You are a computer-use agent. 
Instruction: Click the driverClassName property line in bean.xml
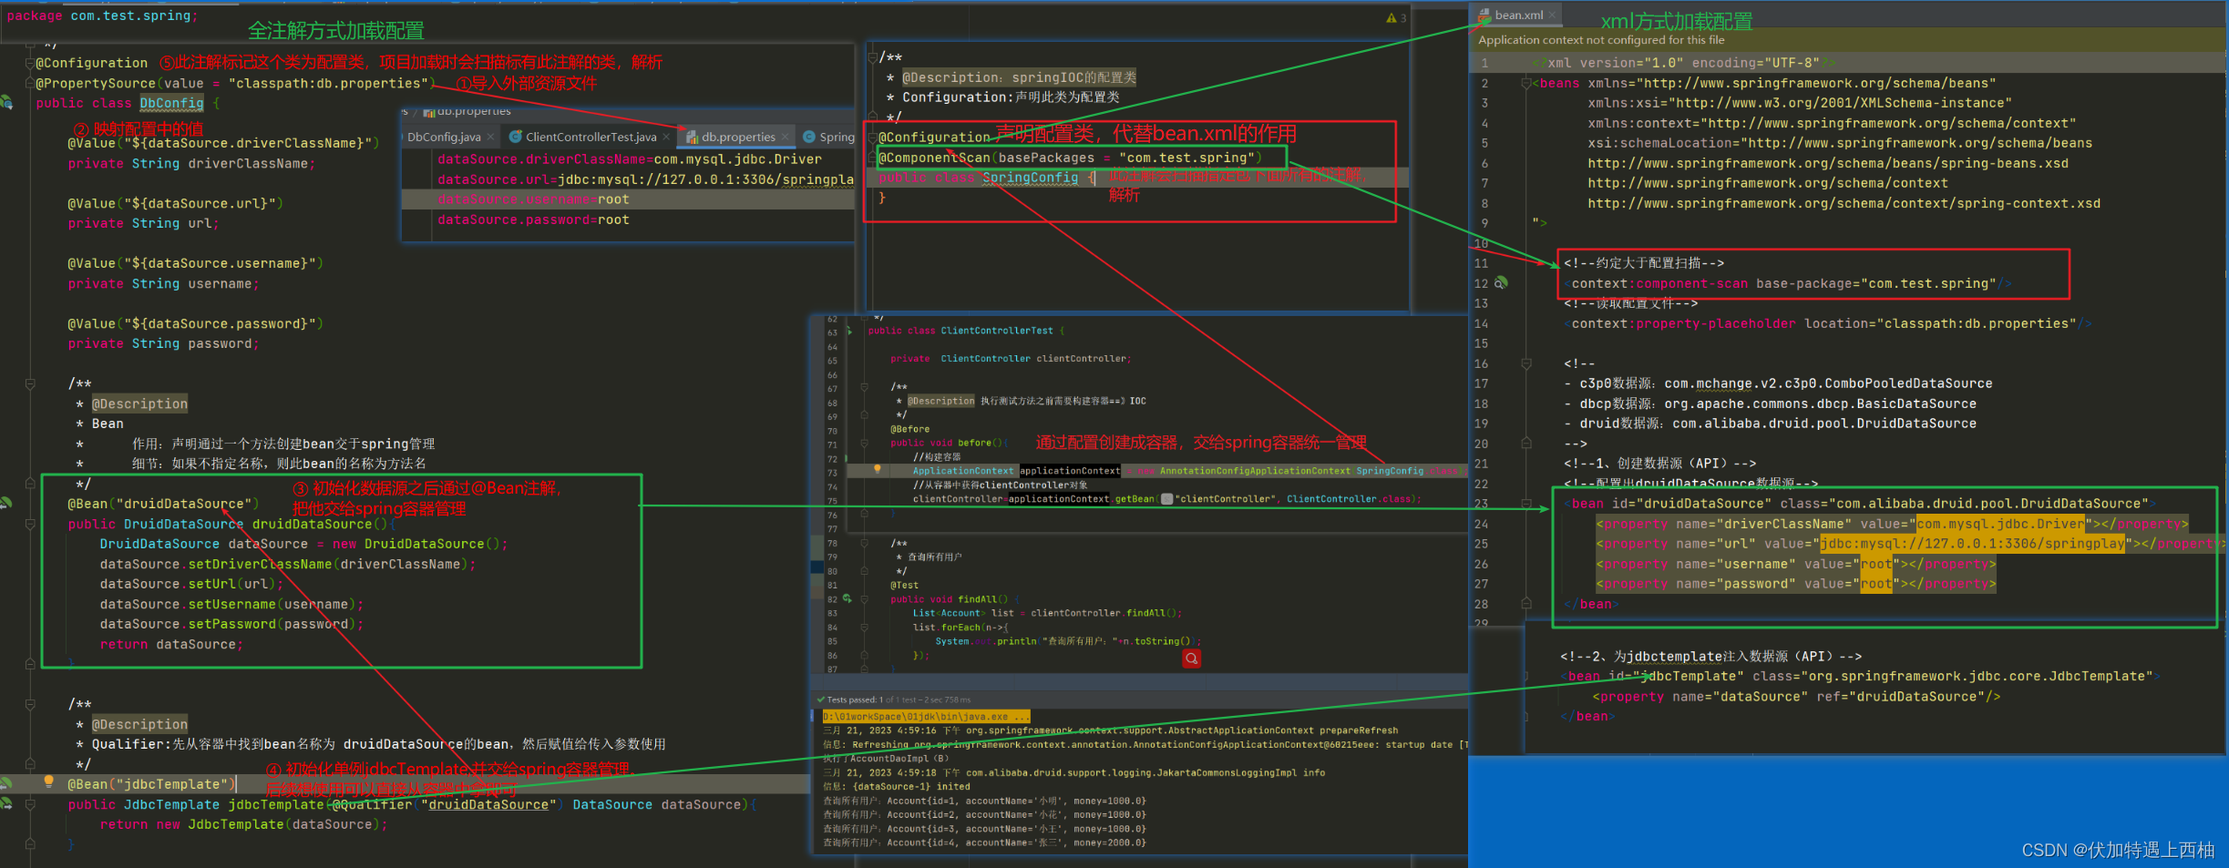(1890, 524)
